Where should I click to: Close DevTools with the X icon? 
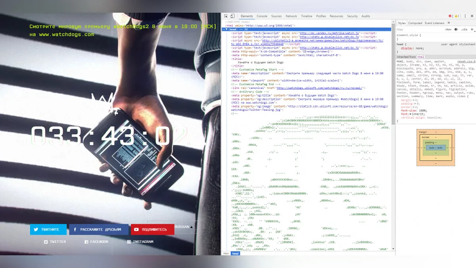coord(472,16)
